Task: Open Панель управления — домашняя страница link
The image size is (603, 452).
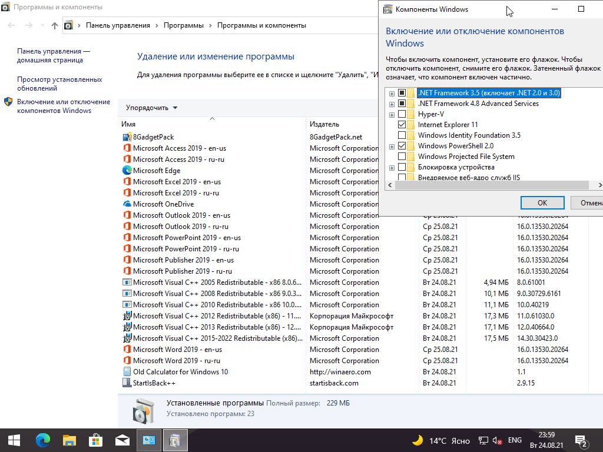Action: (54, 55)
